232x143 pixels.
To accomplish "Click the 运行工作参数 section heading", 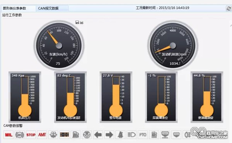I will pyautogui.click(x=12, y=15).
